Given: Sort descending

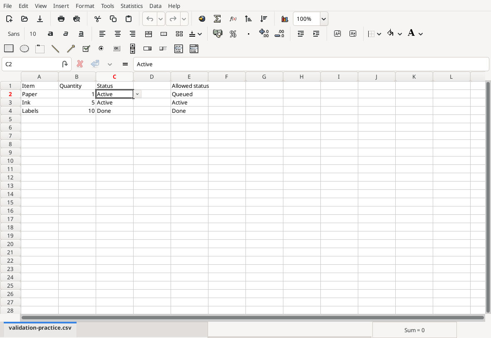Looking at the screenshot, I should click(x=263, y=19).
